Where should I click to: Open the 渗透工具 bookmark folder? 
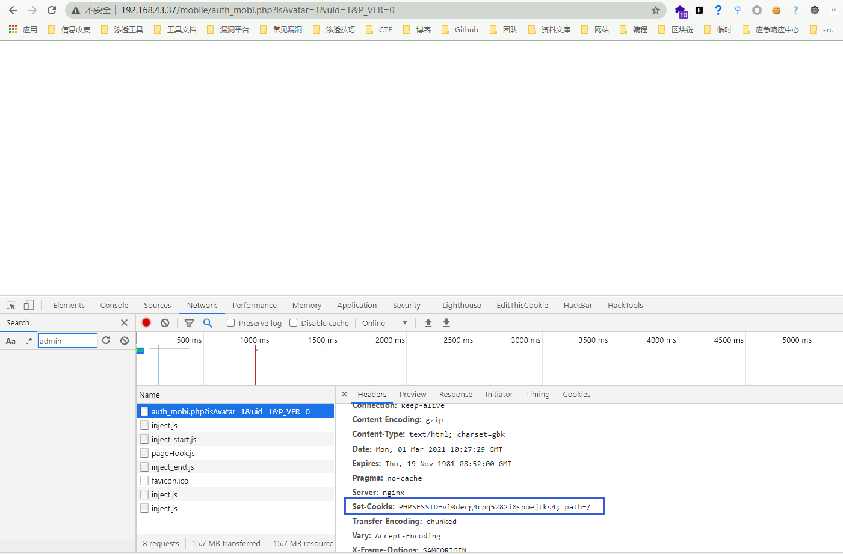coord(123,29)
